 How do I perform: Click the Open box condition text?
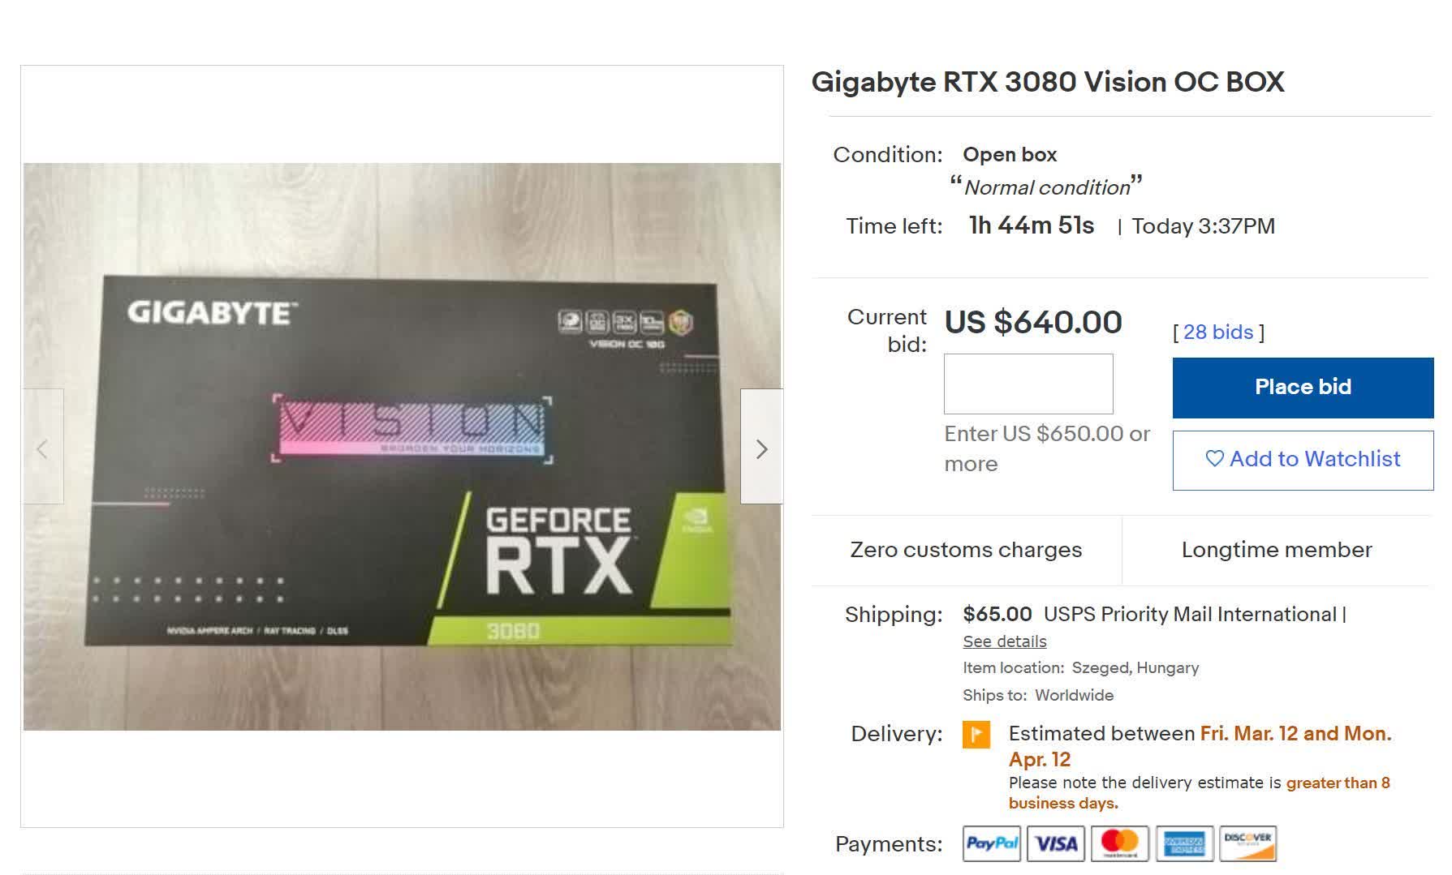[x=1010, y=155]
